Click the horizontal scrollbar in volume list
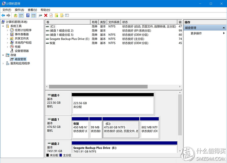The width and height of the screenshot is (227, 163). tap(98, 87)
